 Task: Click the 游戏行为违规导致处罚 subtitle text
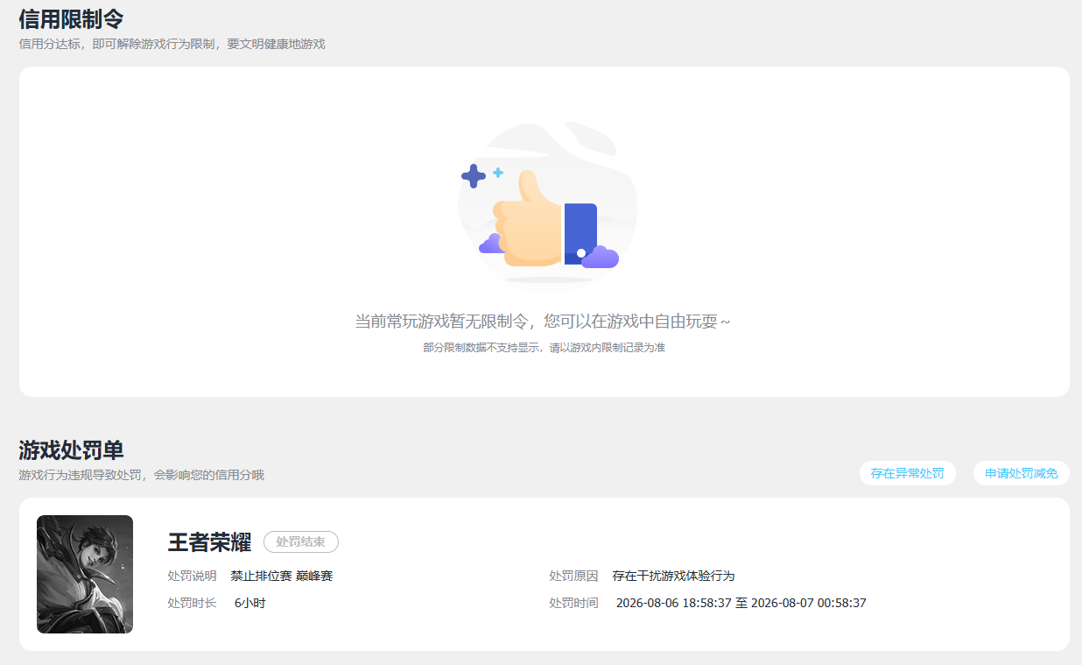[141, 475]
